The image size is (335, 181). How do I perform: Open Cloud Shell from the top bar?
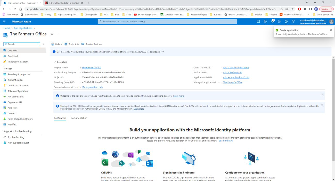point(258,21)
